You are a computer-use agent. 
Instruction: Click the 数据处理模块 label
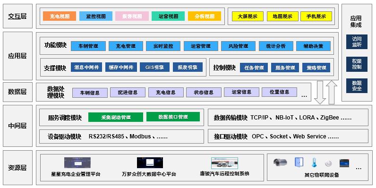56,92
